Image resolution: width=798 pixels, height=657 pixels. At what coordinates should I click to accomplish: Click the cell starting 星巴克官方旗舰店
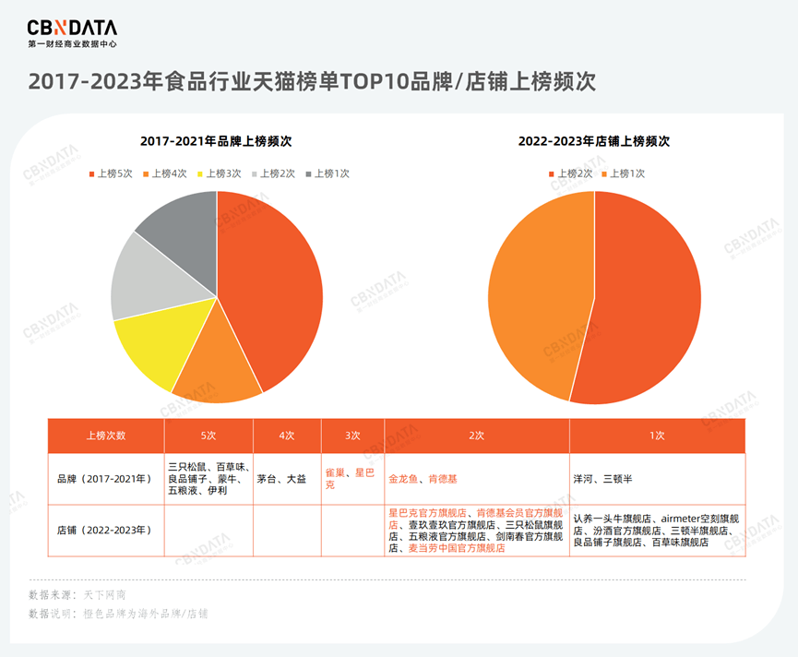click(x=476, y=531)
